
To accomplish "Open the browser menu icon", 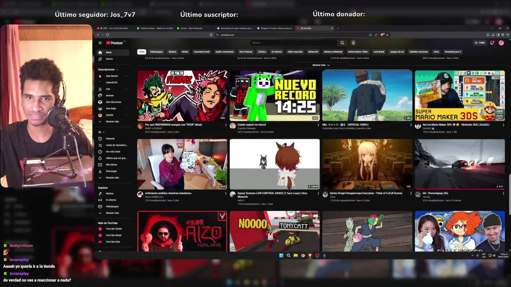I will tap(507, 35).
